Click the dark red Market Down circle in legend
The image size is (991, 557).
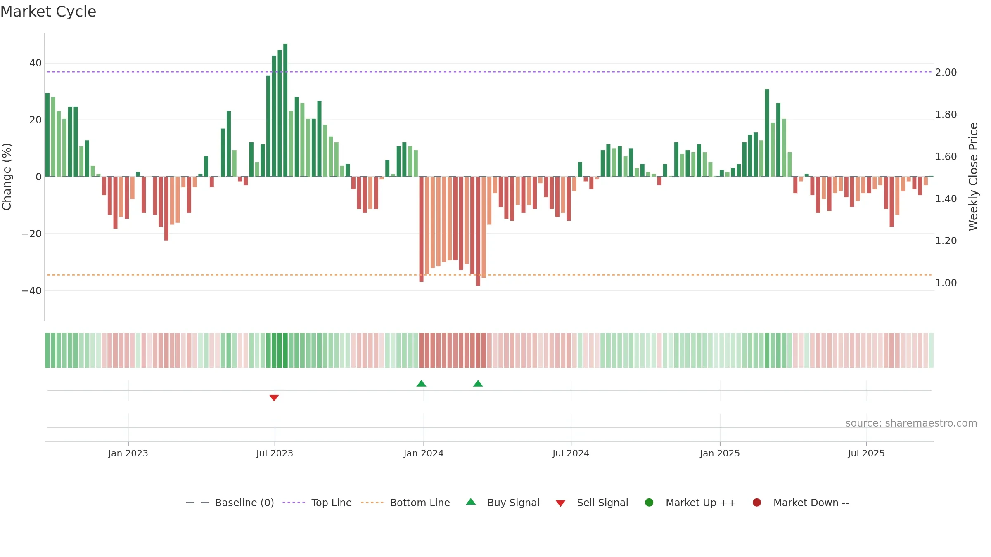click(x=757, y=503)
